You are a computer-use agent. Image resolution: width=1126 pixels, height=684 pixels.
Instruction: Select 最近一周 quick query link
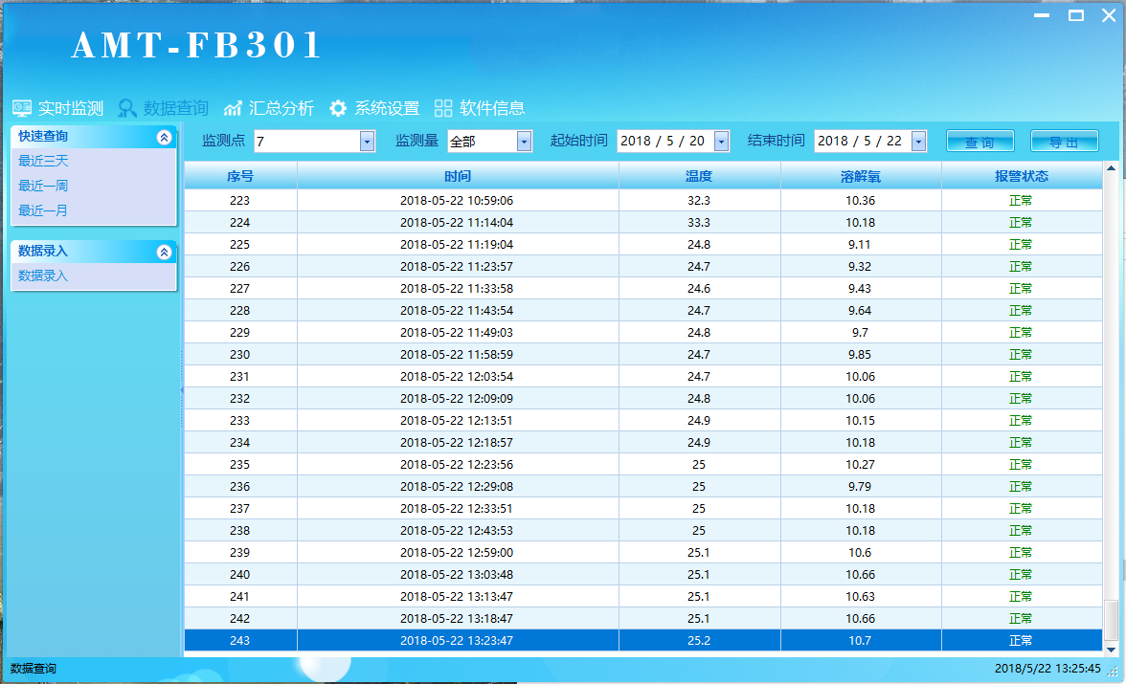(x=43, y=186)
